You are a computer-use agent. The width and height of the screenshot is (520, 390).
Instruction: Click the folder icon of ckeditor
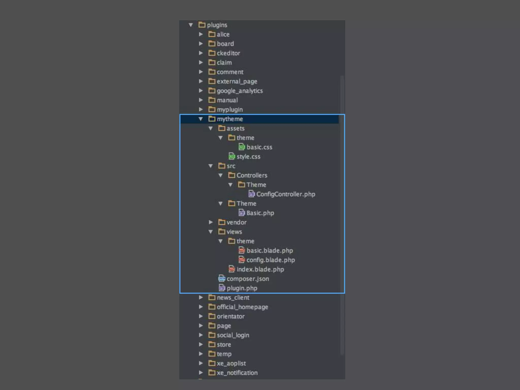[212, 53]
